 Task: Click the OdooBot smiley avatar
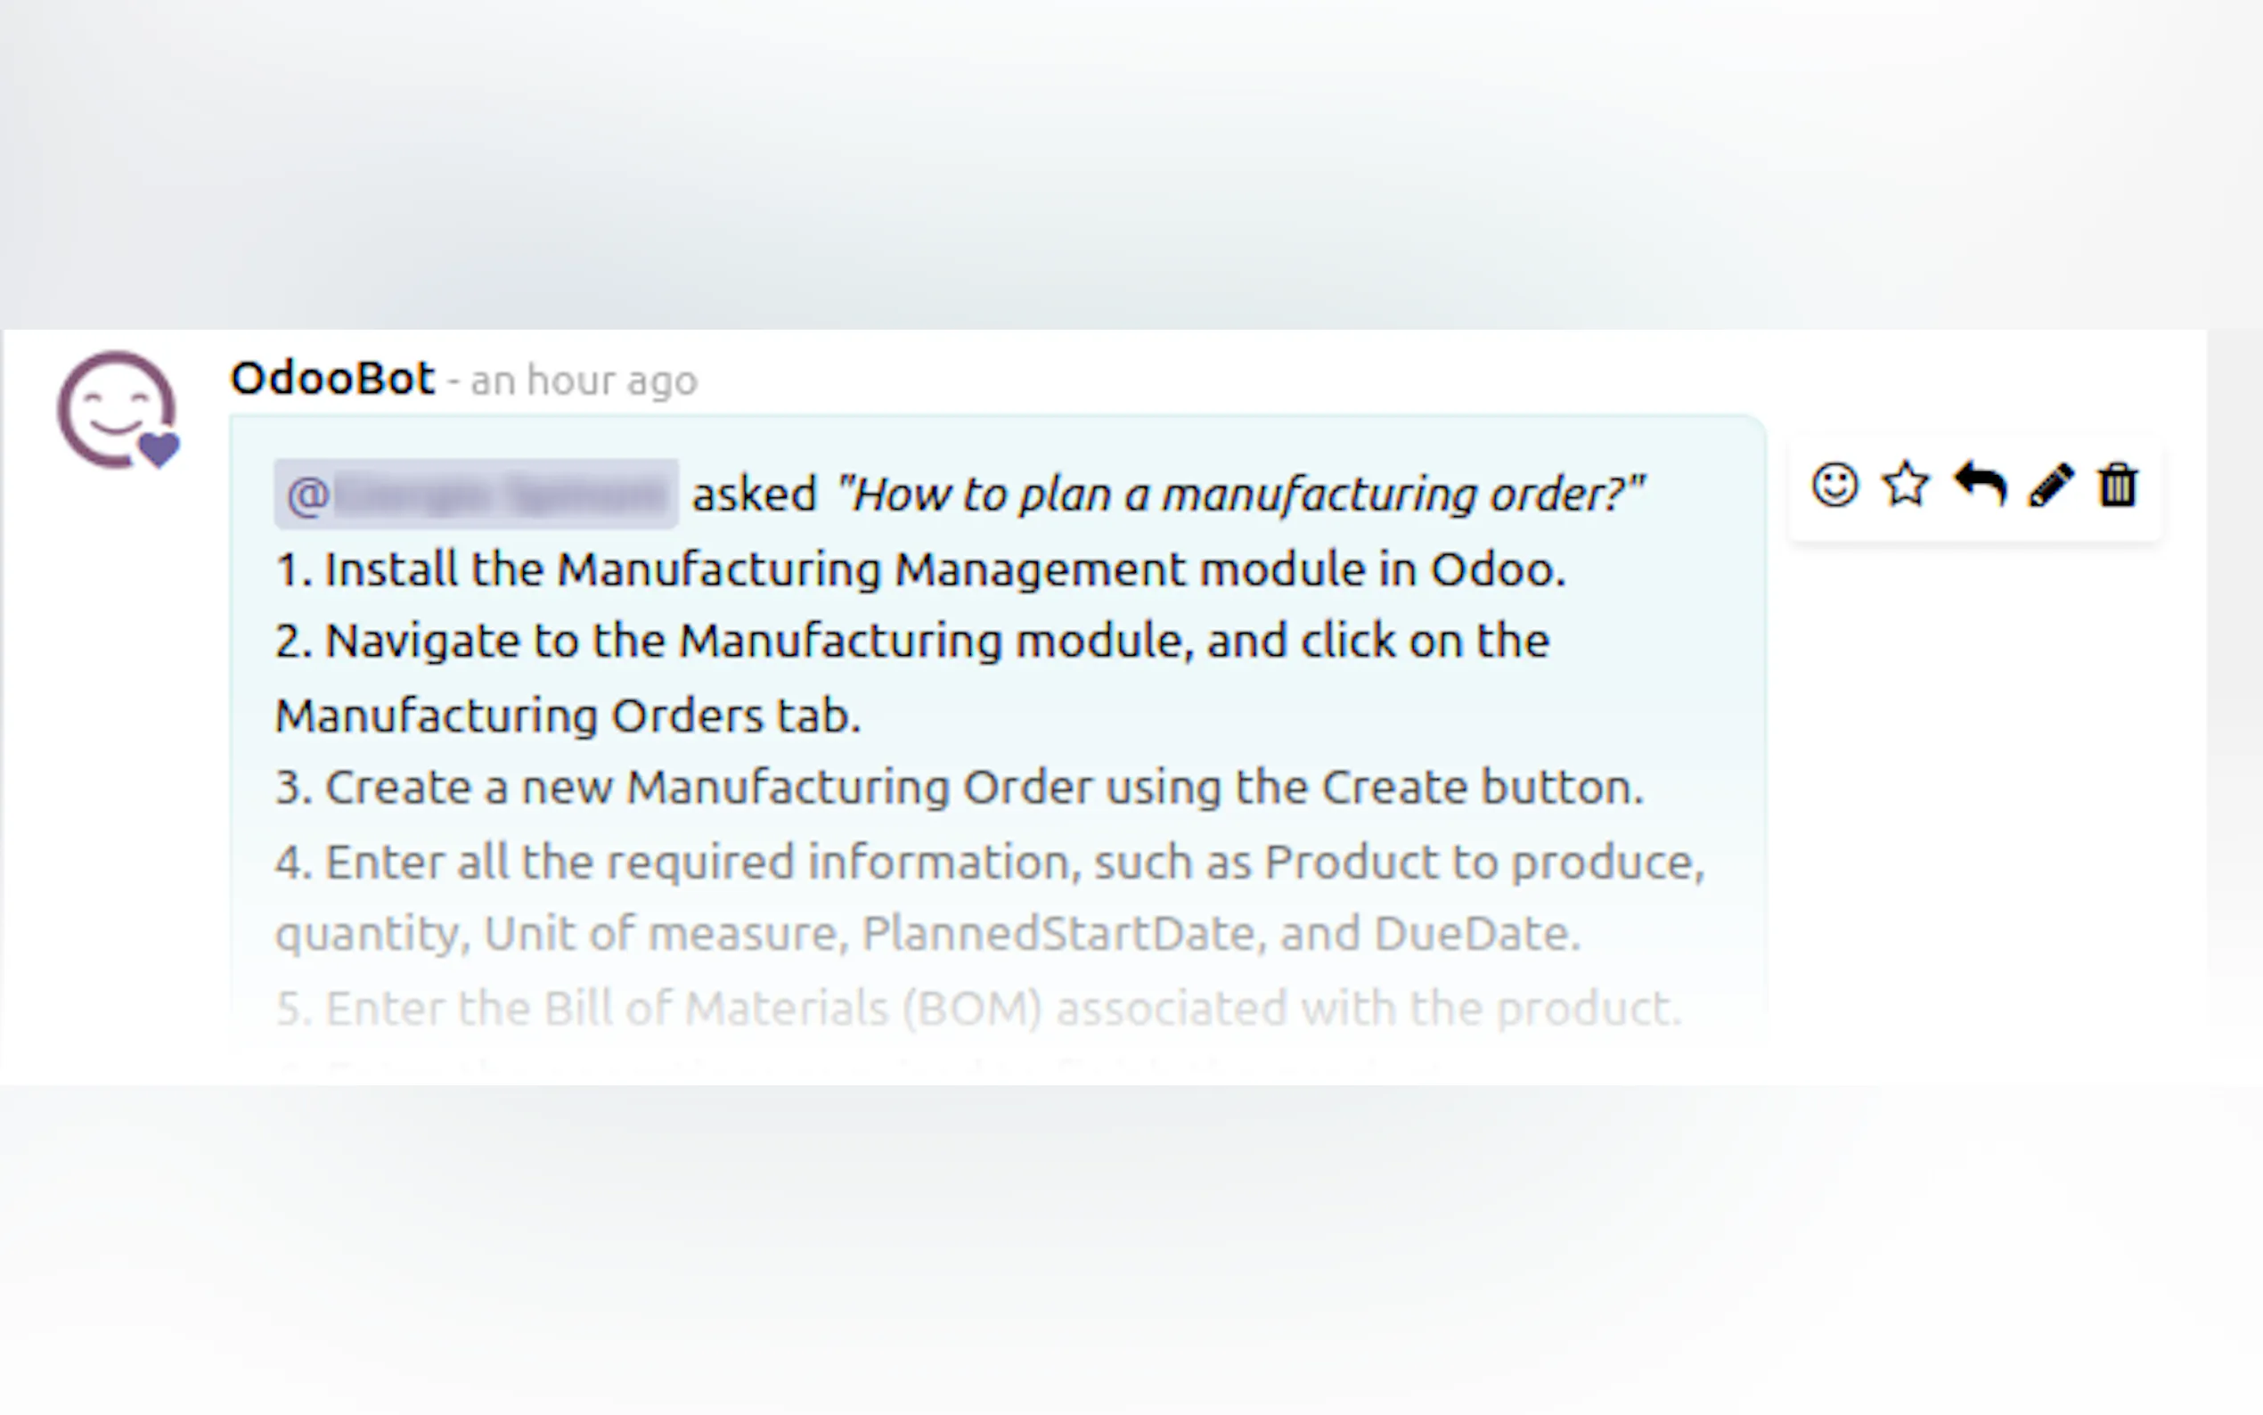[114, 408]
